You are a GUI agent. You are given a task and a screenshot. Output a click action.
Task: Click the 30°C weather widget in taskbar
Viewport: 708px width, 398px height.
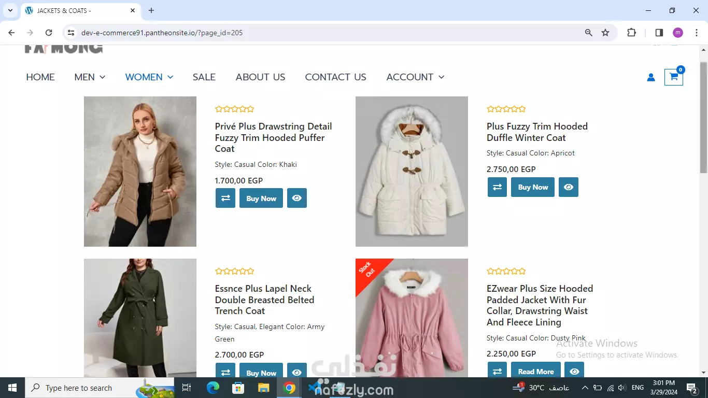[x=541, y=388]
